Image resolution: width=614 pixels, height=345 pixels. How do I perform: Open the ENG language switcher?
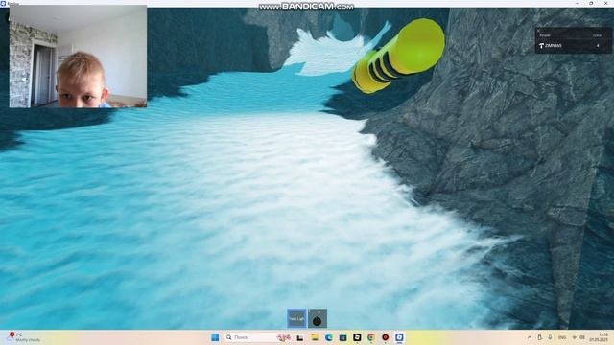pyautogui.click(x=562, y=337)
